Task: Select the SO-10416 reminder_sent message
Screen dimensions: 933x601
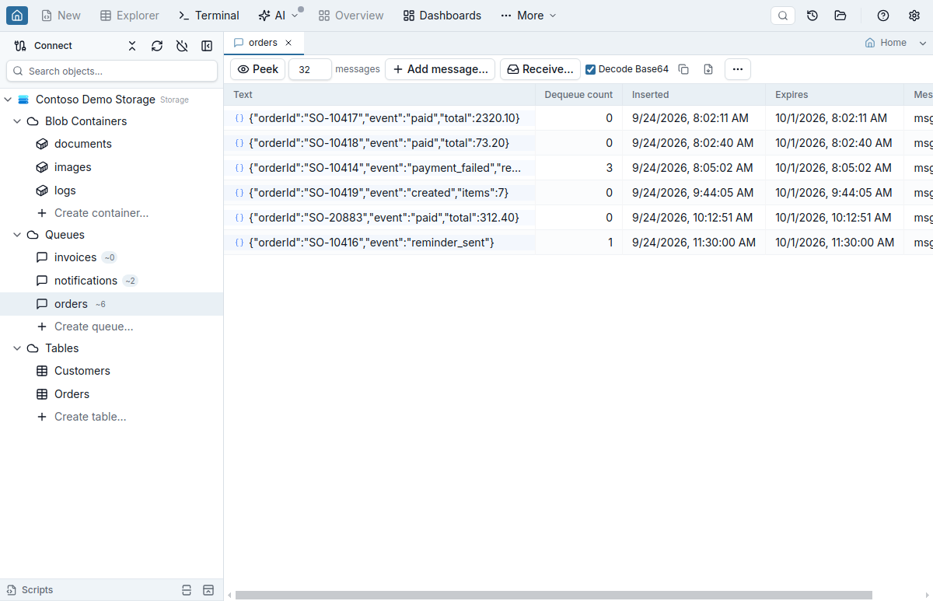Action: [x=578, y=243]
